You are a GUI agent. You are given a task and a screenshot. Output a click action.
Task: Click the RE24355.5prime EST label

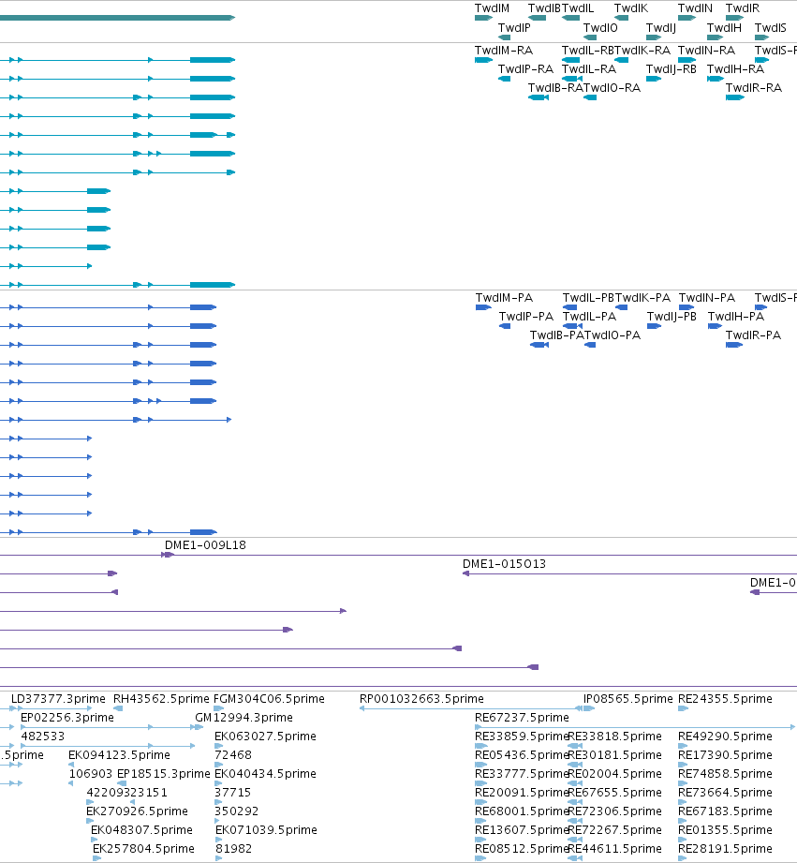coord(725,698)
